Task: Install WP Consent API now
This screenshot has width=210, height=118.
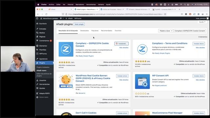Action: (x=199, y=76)
